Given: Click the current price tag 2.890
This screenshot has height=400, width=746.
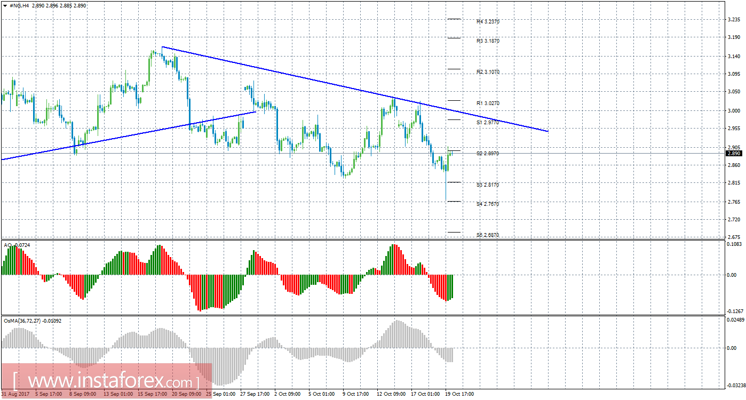Looking at the screenshot, I should [735, 153].
